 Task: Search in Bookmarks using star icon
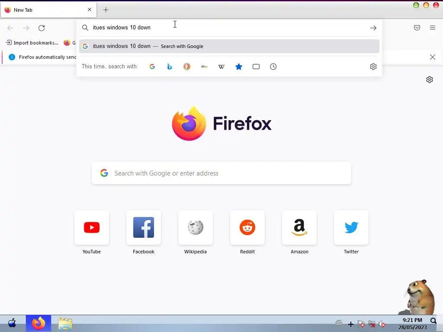pos(239,67)
